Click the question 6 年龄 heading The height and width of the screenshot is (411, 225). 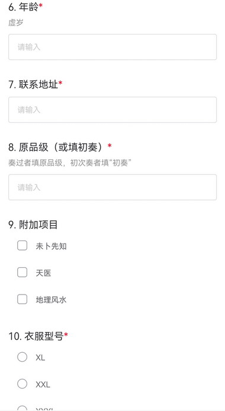coord(25,7)
